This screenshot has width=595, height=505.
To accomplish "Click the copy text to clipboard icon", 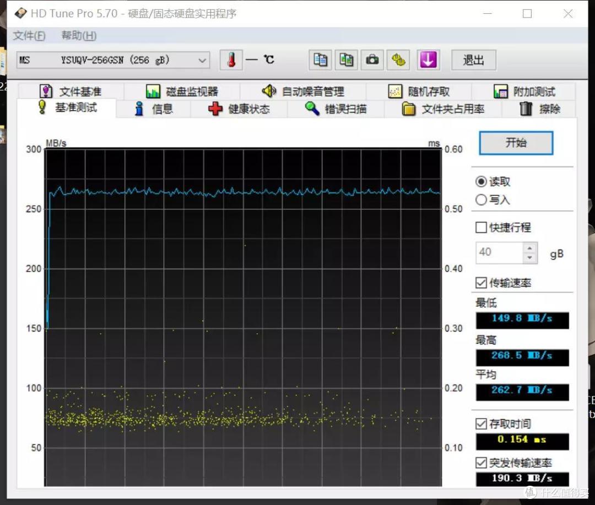I will pos(320,60).
